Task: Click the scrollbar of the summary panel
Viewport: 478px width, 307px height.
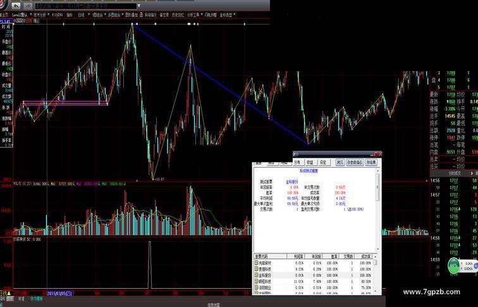Action: pos(377,210)
